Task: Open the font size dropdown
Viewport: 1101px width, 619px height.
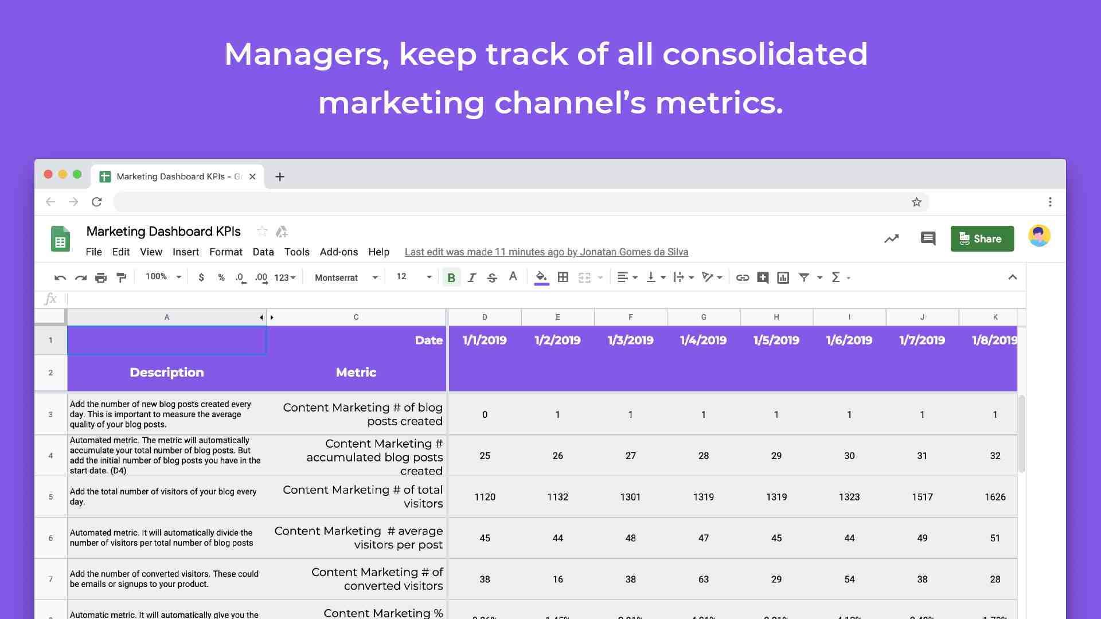Action: pos(411,277)
